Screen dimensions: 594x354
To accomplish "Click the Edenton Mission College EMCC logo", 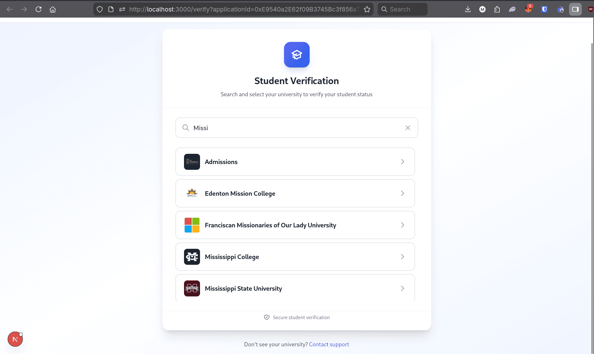I will pos(192,193).
